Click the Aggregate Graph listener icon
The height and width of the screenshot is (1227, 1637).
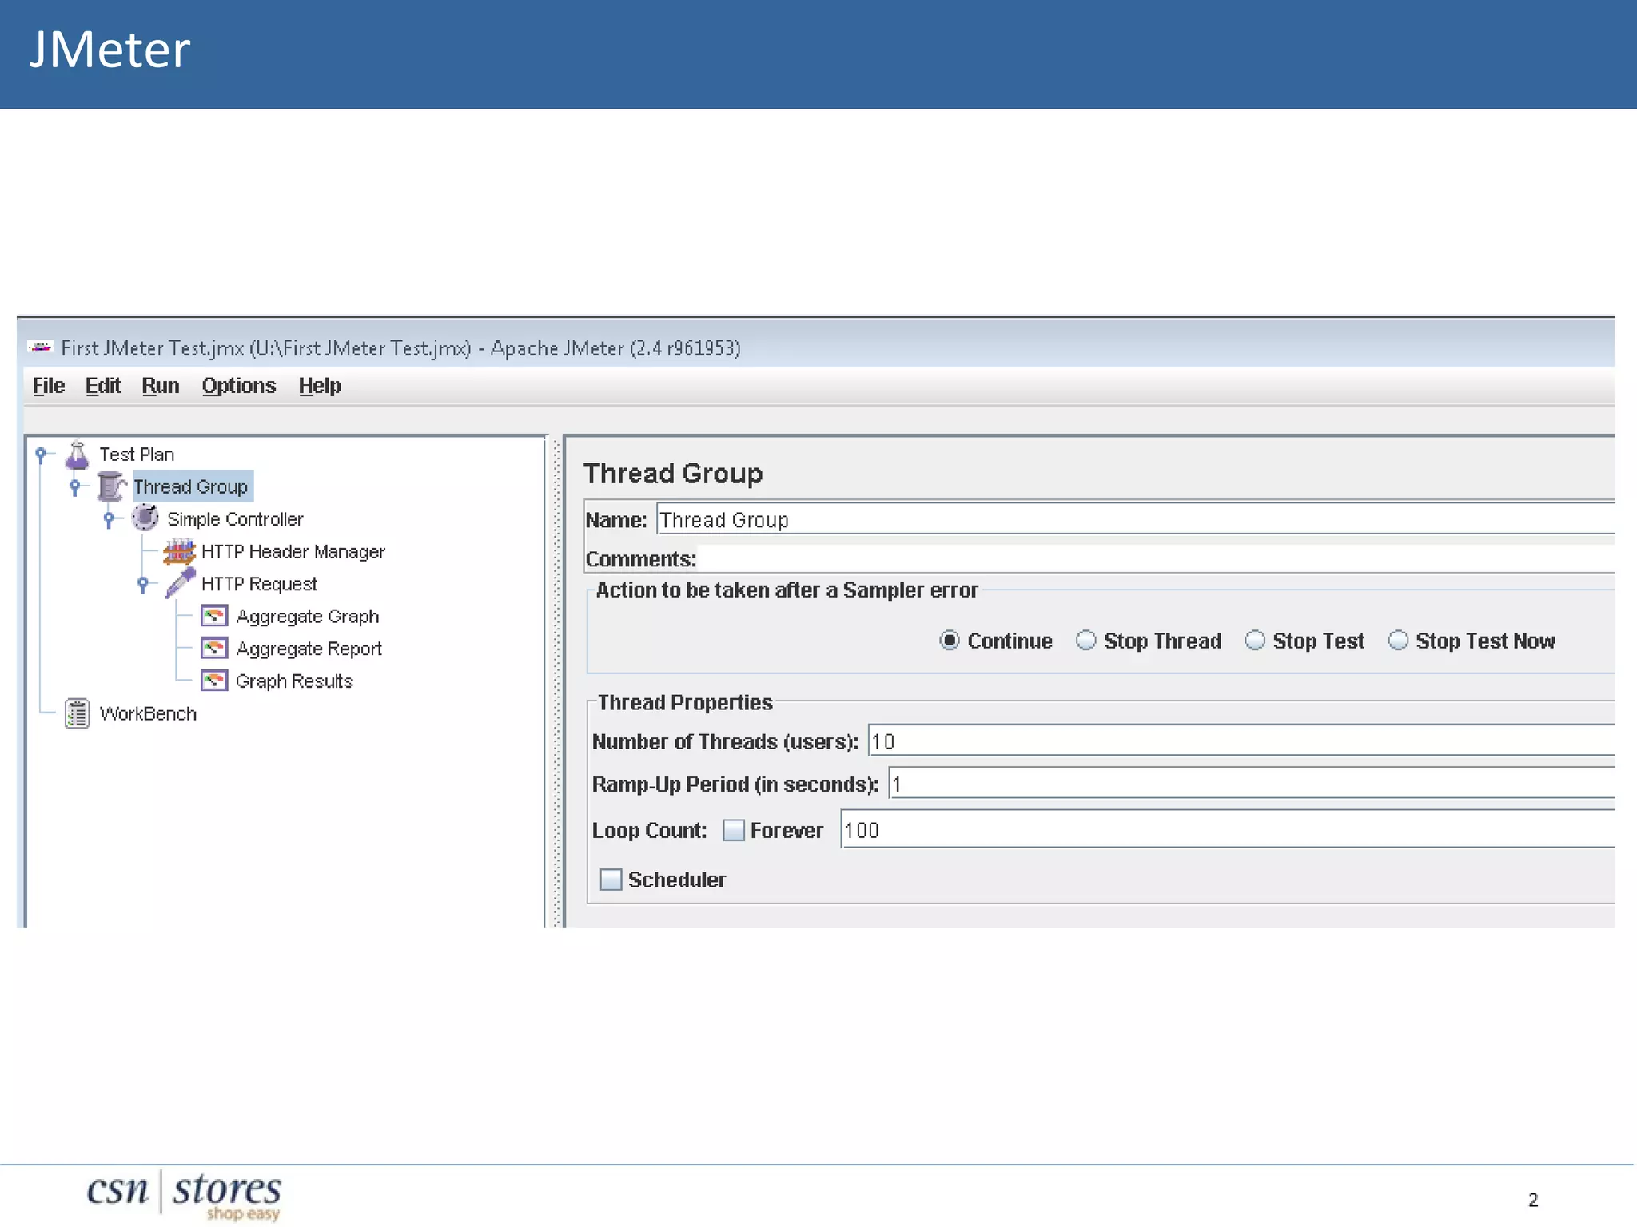(214, 616)
